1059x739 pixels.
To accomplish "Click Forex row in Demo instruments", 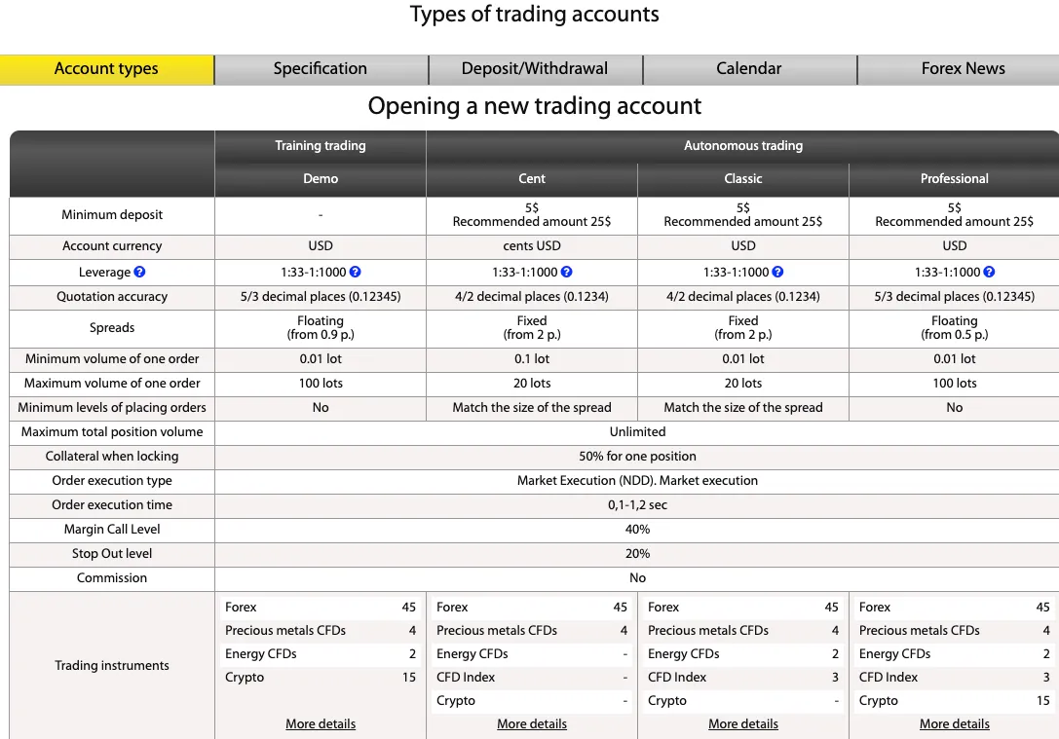I will [x=321, y=607].
